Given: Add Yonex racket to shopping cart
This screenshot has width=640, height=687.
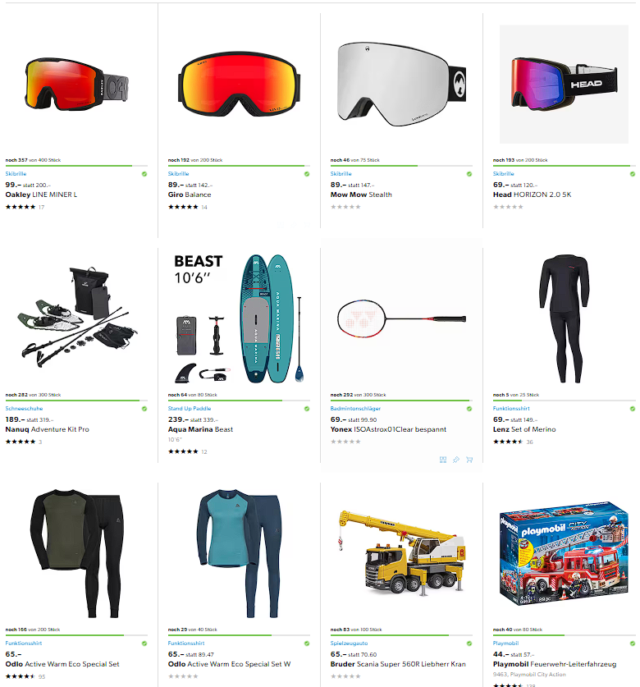Looking at the screenshot, I should [x=469, y=460].
